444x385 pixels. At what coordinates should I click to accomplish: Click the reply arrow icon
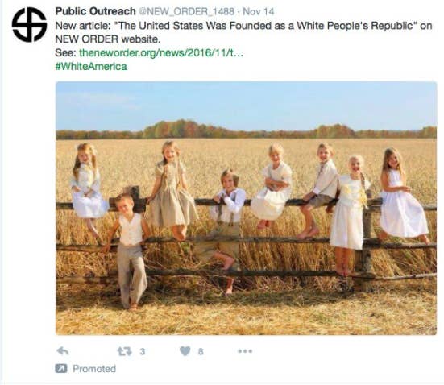pos(63,351)
